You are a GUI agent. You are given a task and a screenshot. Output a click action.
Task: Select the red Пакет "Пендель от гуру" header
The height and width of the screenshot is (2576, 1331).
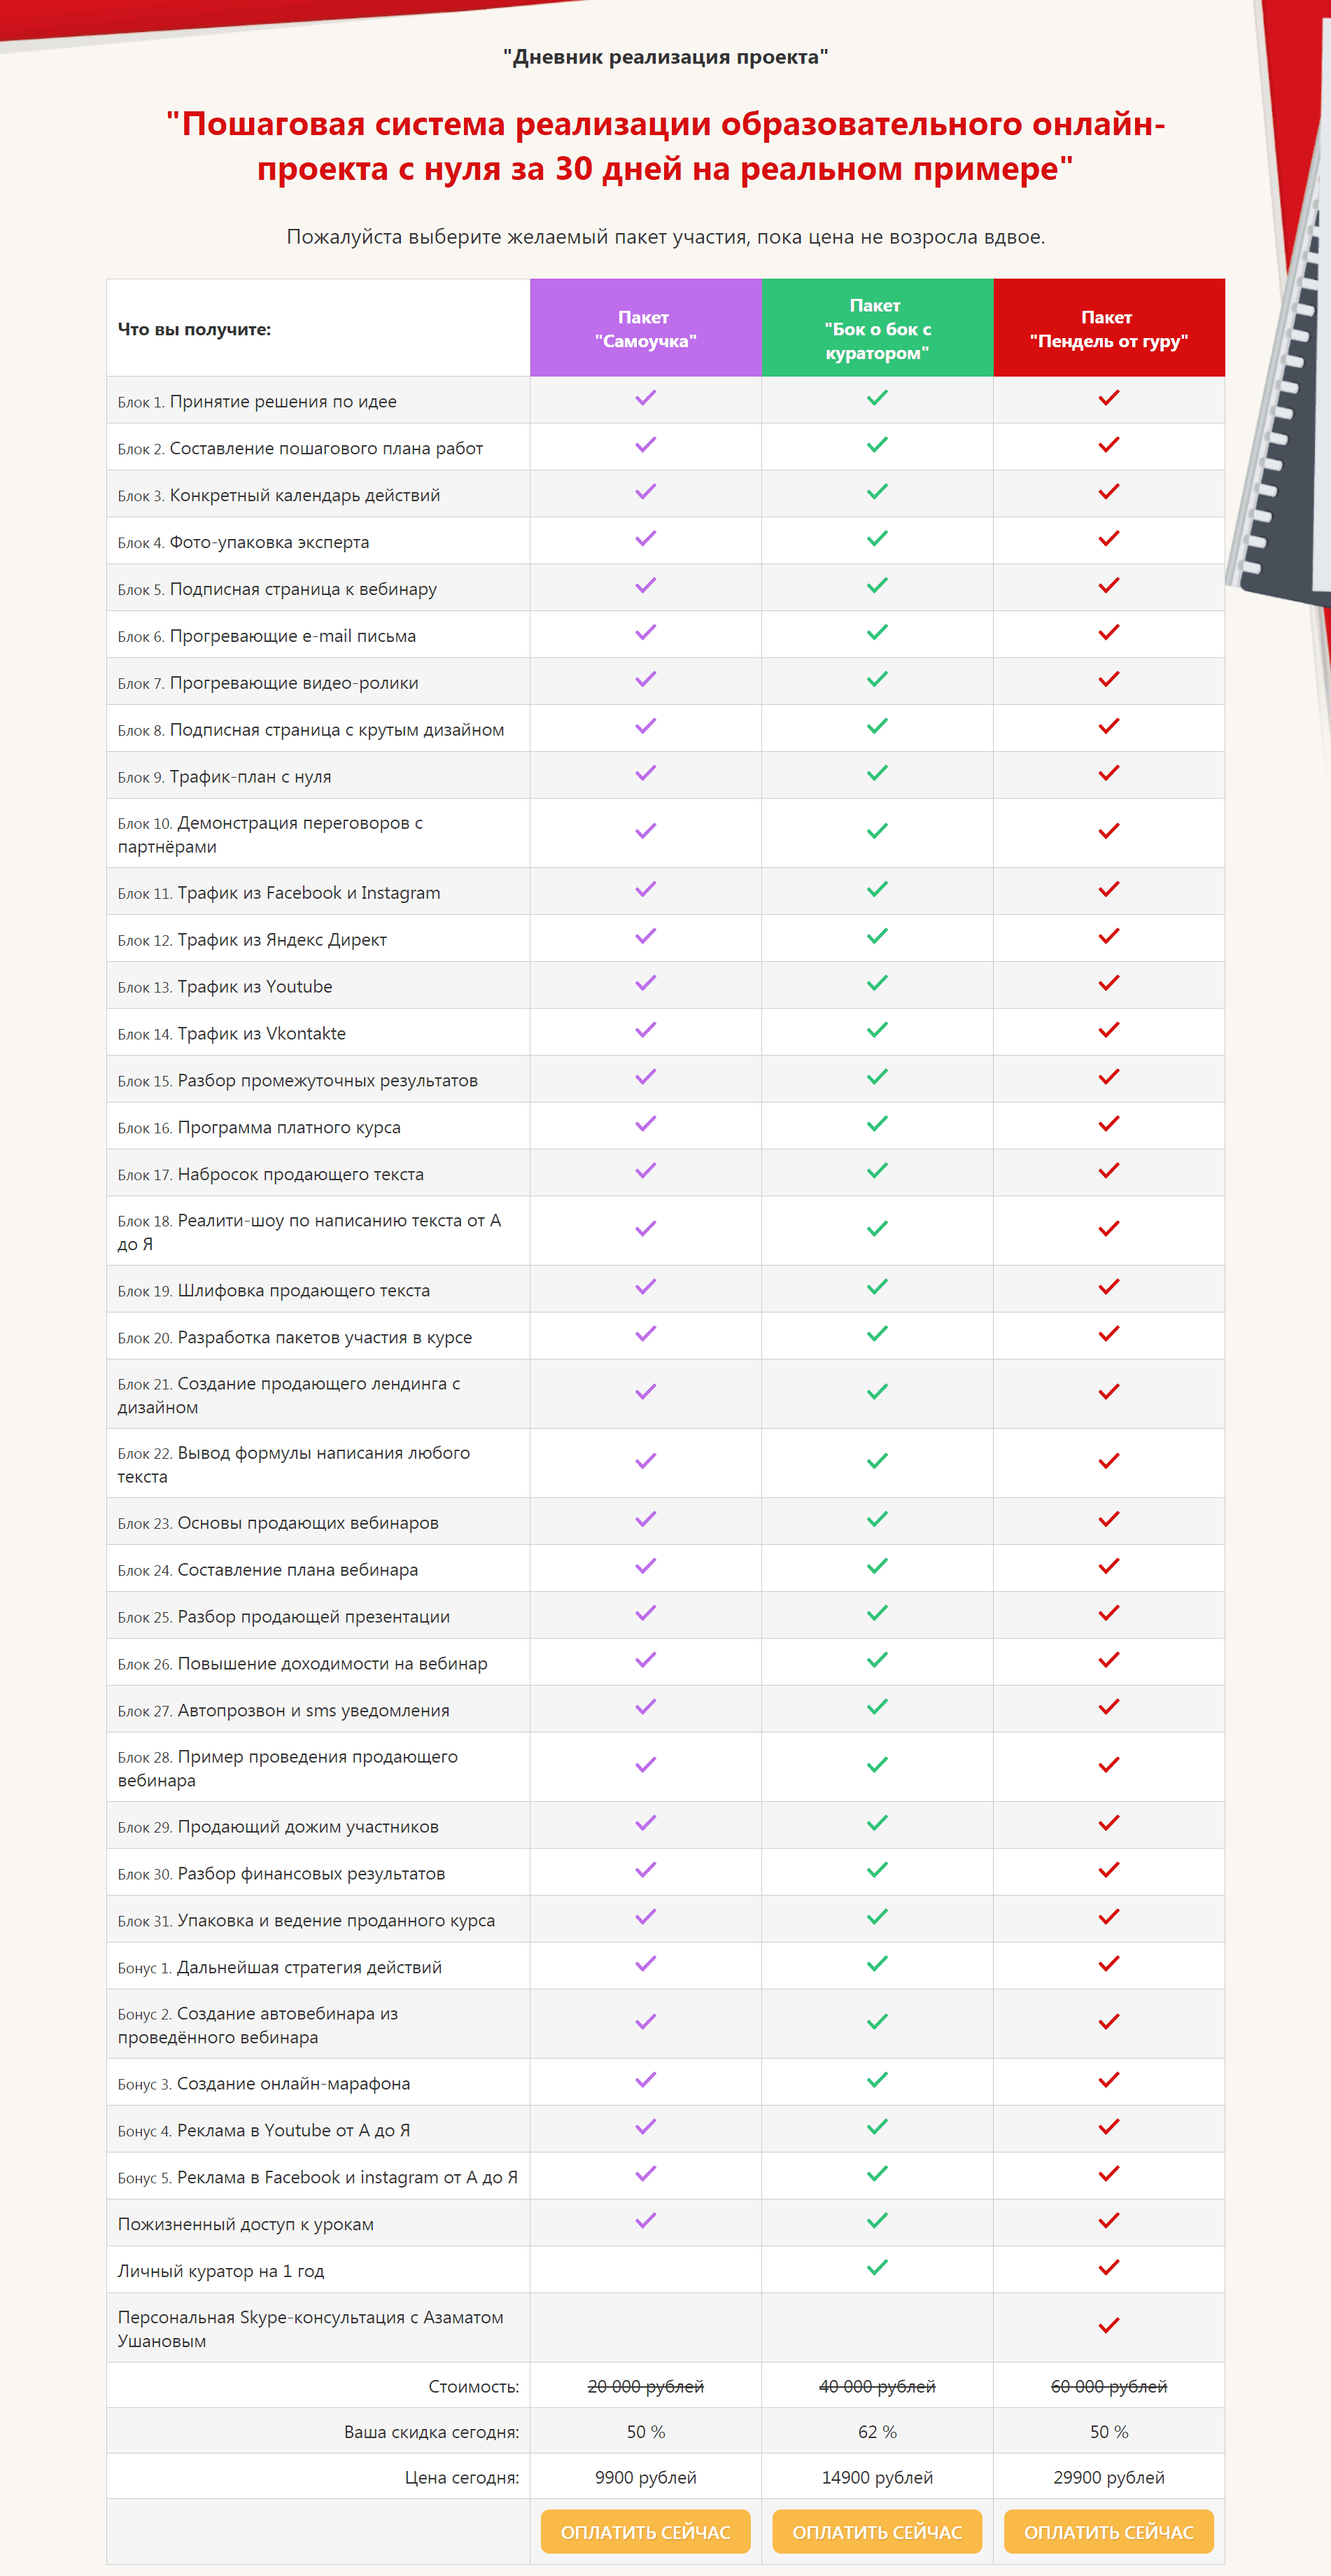pos(1108,329)
